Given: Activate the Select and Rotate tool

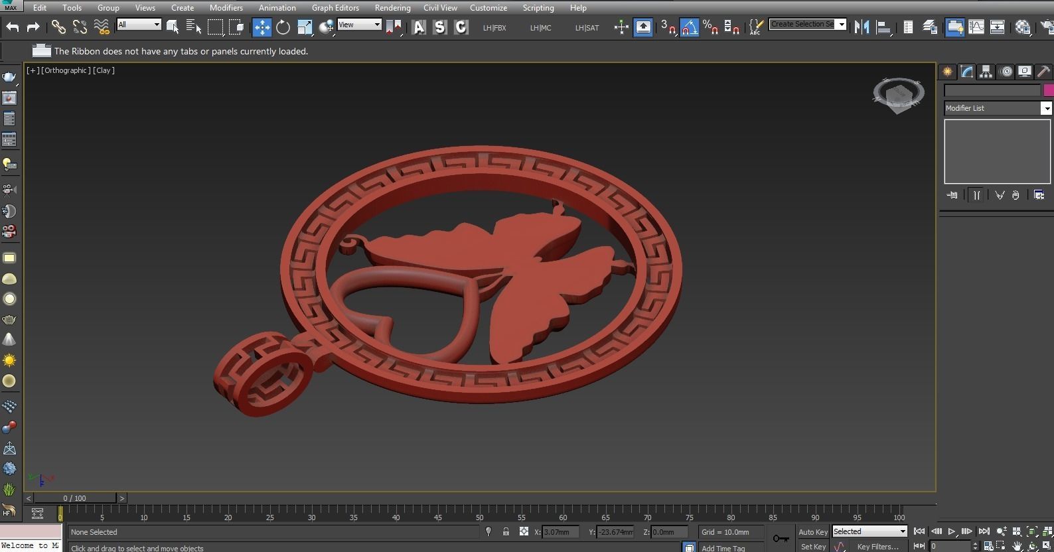Looking at the screenshot, I should click(x=283, y=27).
